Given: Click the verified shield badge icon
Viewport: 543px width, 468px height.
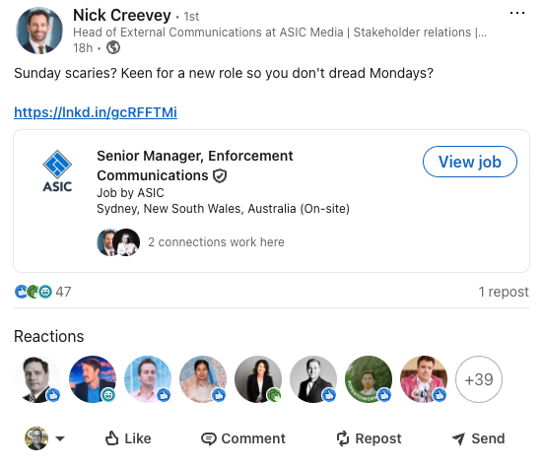Looking at the screenshot, I should coord(220,175).
